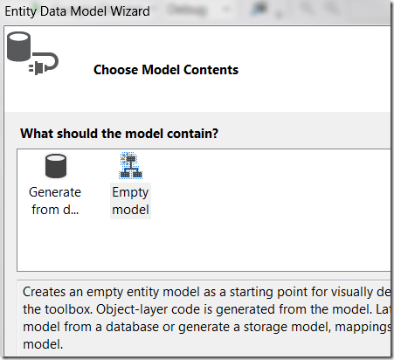Click the plug connector in header graphic
394x360 pixels.
(x=44, y=64)
